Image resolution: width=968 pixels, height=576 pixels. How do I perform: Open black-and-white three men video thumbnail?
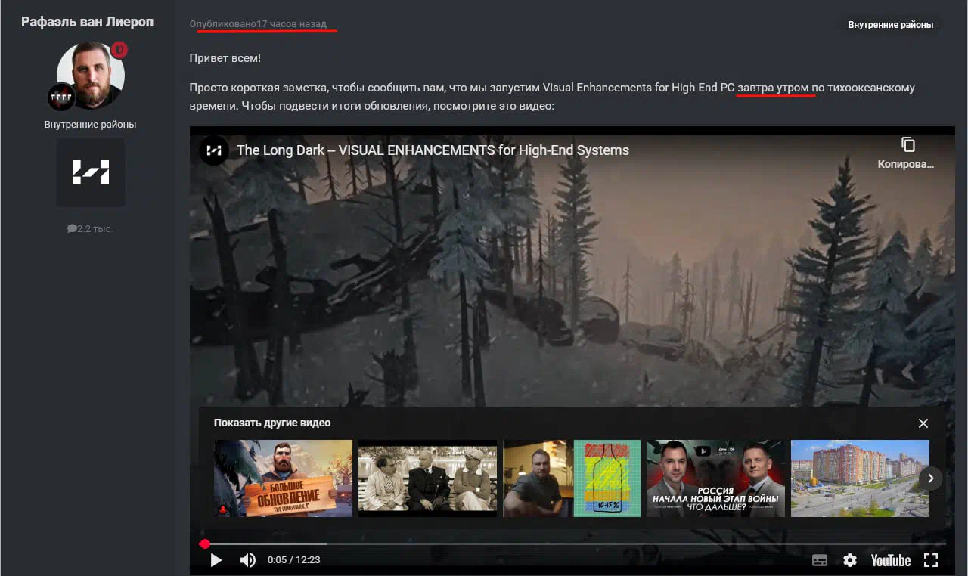[427, 478]
